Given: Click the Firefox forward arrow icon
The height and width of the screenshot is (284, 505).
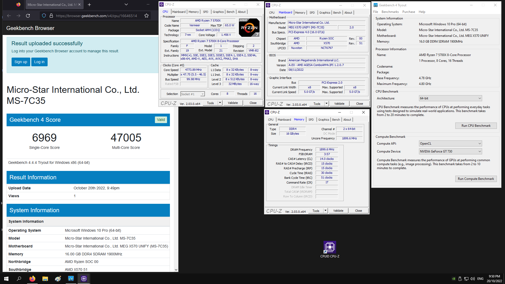Looking at the screenshot, I should 18,16.
